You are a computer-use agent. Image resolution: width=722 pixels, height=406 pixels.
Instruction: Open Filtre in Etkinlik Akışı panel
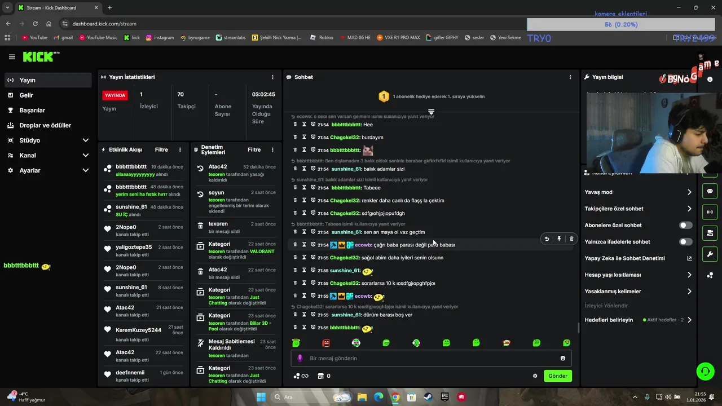tap(161, 150)
